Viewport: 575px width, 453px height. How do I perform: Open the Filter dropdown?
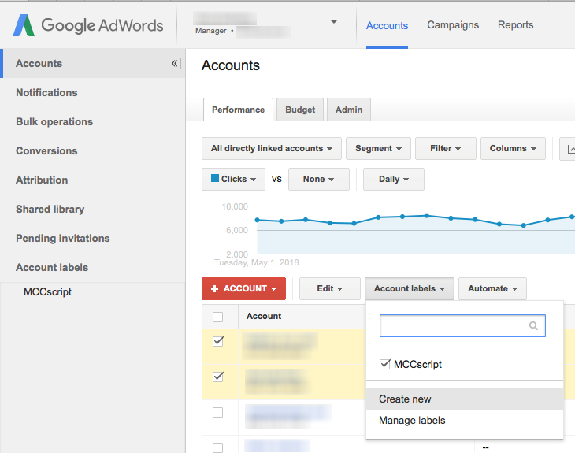(445, 149)
